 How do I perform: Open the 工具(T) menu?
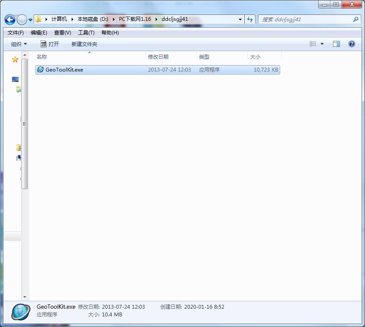point(86,33)
